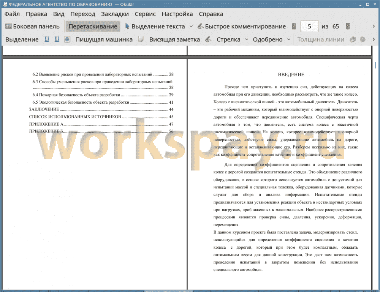The height and width of the screenshot is (292, 380).
Task: Show hidden items of the annotation toolbar
Action: [374, 39]
